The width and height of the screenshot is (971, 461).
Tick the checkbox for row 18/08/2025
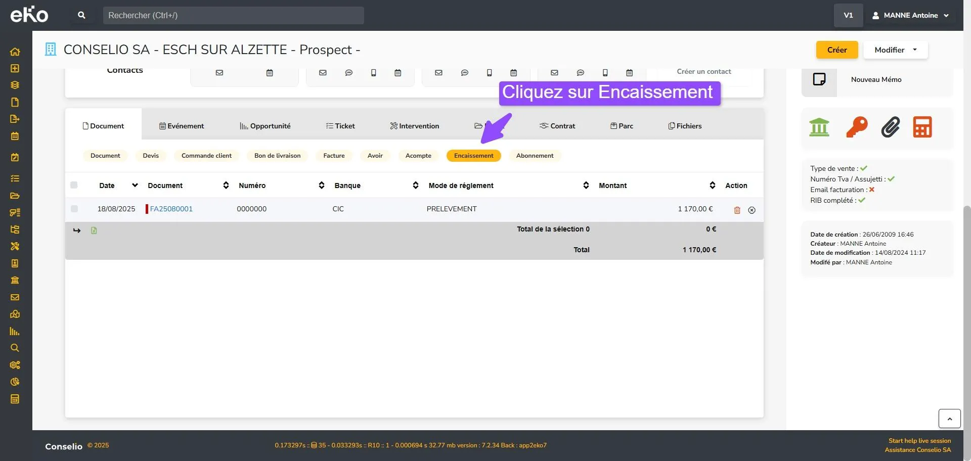pyautogui.click(x=74, y=209)
